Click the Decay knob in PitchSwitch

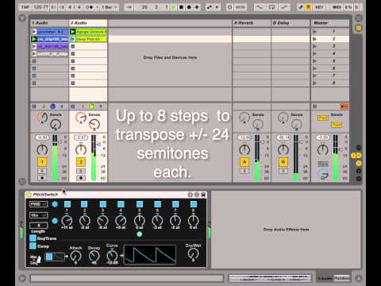pos(94,256)
